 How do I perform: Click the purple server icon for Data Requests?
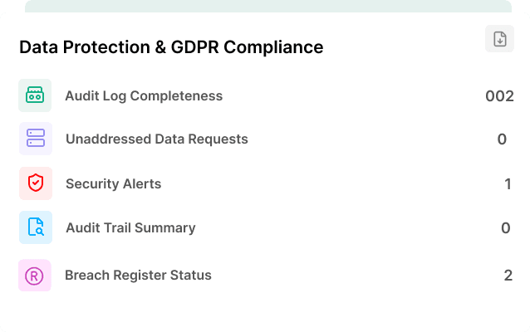pos(36,139)
